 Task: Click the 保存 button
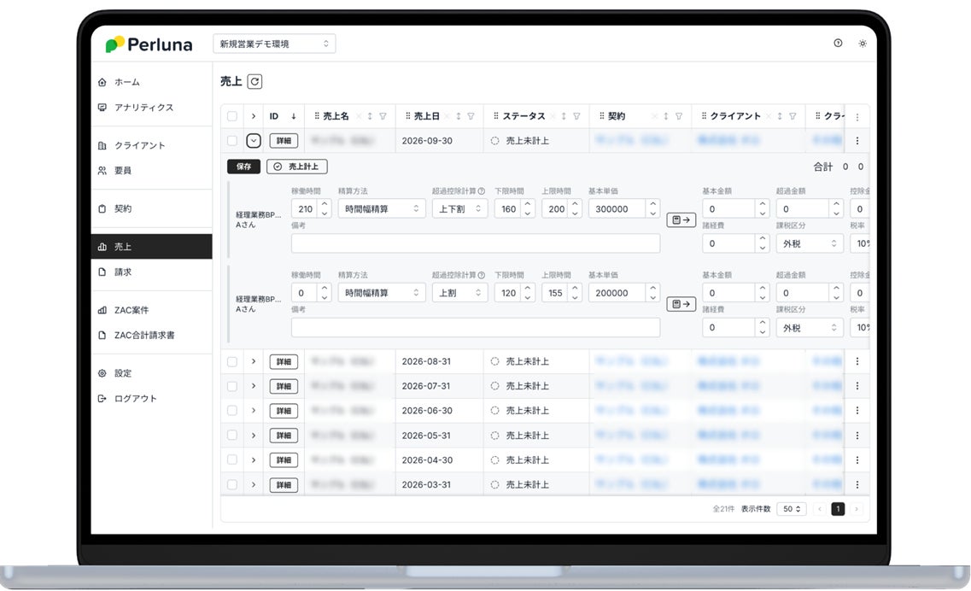(244, 167)
